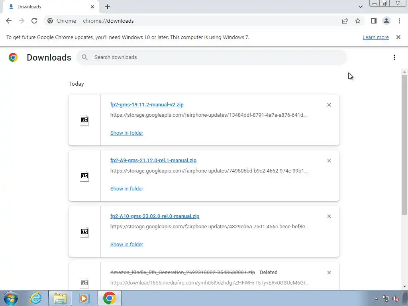Viewport: 408px width, 306px height.
Task: Click the magnifier icon in search downloads
Action: pos(84,57)
